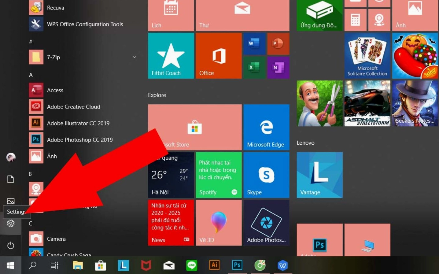Click the letter 'B' section header
The image size is (439, 274).
coord(30,174)
